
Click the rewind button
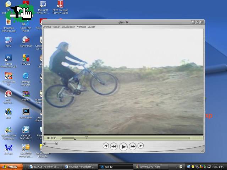pos(113,146)
